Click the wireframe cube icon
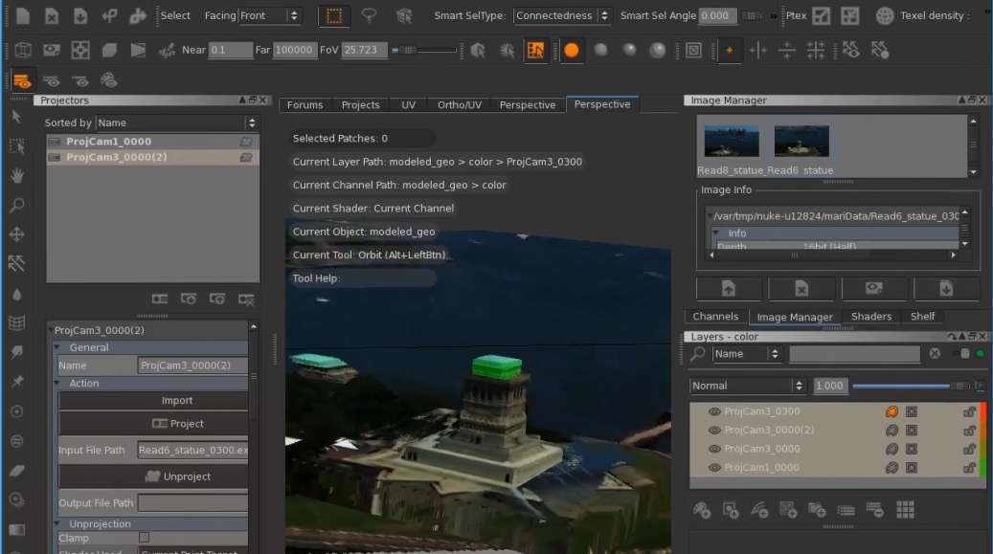This screenshot has height=554, width=993. 23,50
